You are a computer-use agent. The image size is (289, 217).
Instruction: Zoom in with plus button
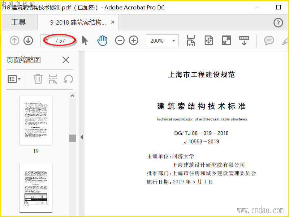(x=134, y=41)
